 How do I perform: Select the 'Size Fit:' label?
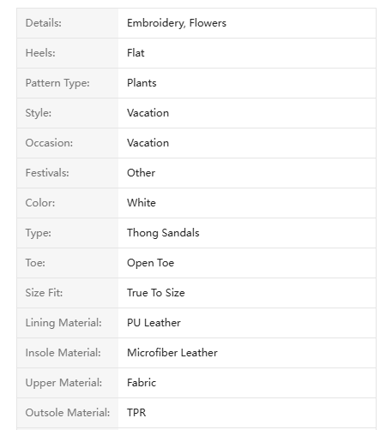pos(44,293)
